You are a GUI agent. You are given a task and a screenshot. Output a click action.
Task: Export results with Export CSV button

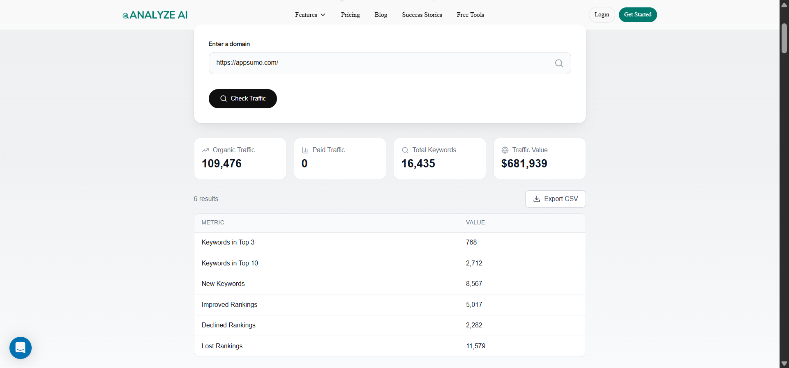[x=555, y=199]
